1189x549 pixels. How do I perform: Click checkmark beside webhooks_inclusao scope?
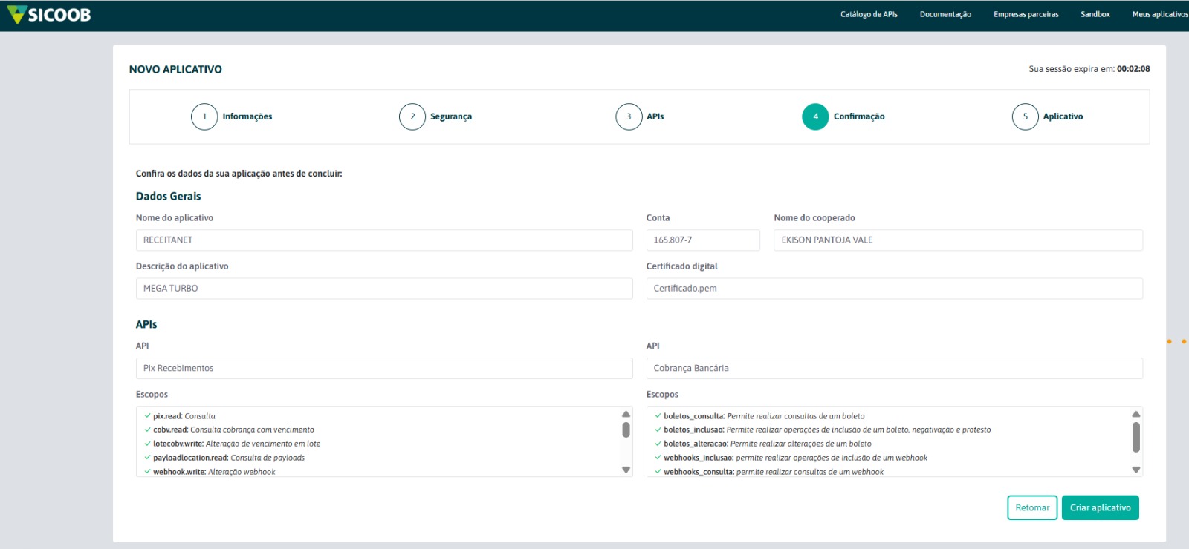[658, 458]
